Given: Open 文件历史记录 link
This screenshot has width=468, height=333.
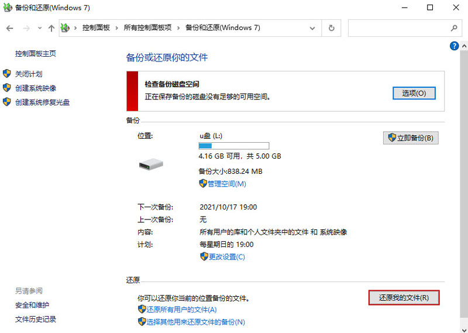Looking at the screenshot, I should tap(36, 320).
